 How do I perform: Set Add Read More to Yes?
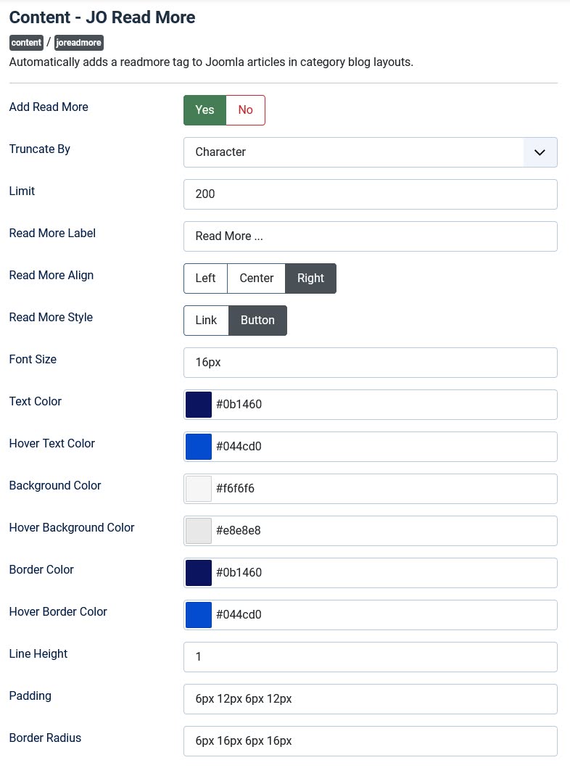[x=205, y=110]
